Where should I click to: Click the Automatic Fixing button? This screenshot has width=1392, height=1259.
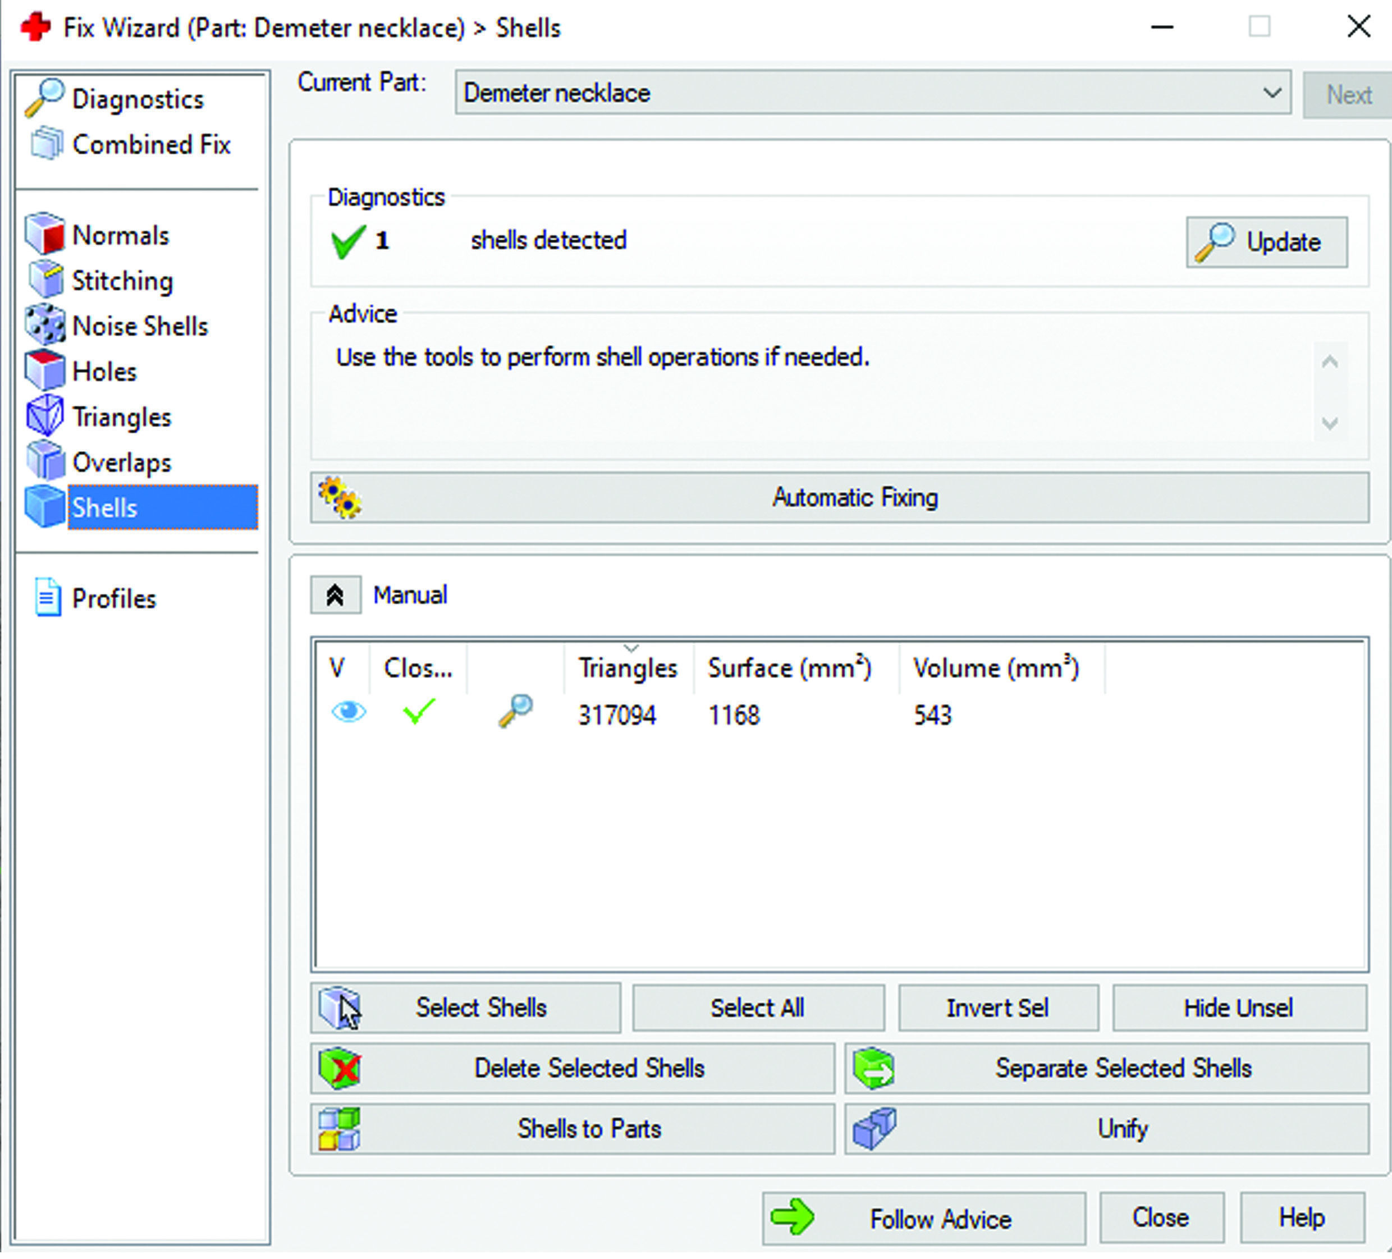click(839, 497)
